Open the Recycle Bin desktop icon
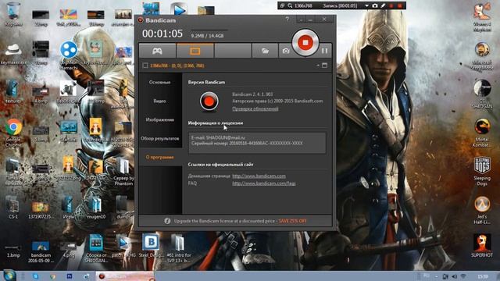 coord(13,14)
